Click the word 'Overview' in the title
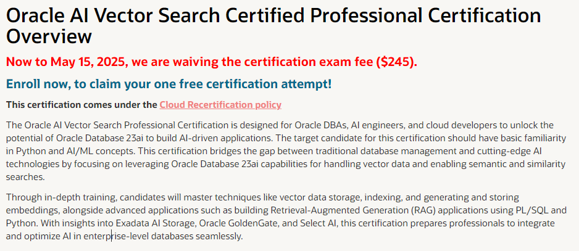The width and height of the screenshot is (579, 251). tap(49, 37)
